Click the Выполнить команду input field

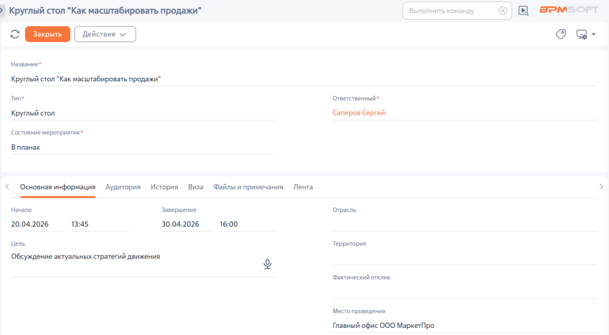[x=451, y=11]
